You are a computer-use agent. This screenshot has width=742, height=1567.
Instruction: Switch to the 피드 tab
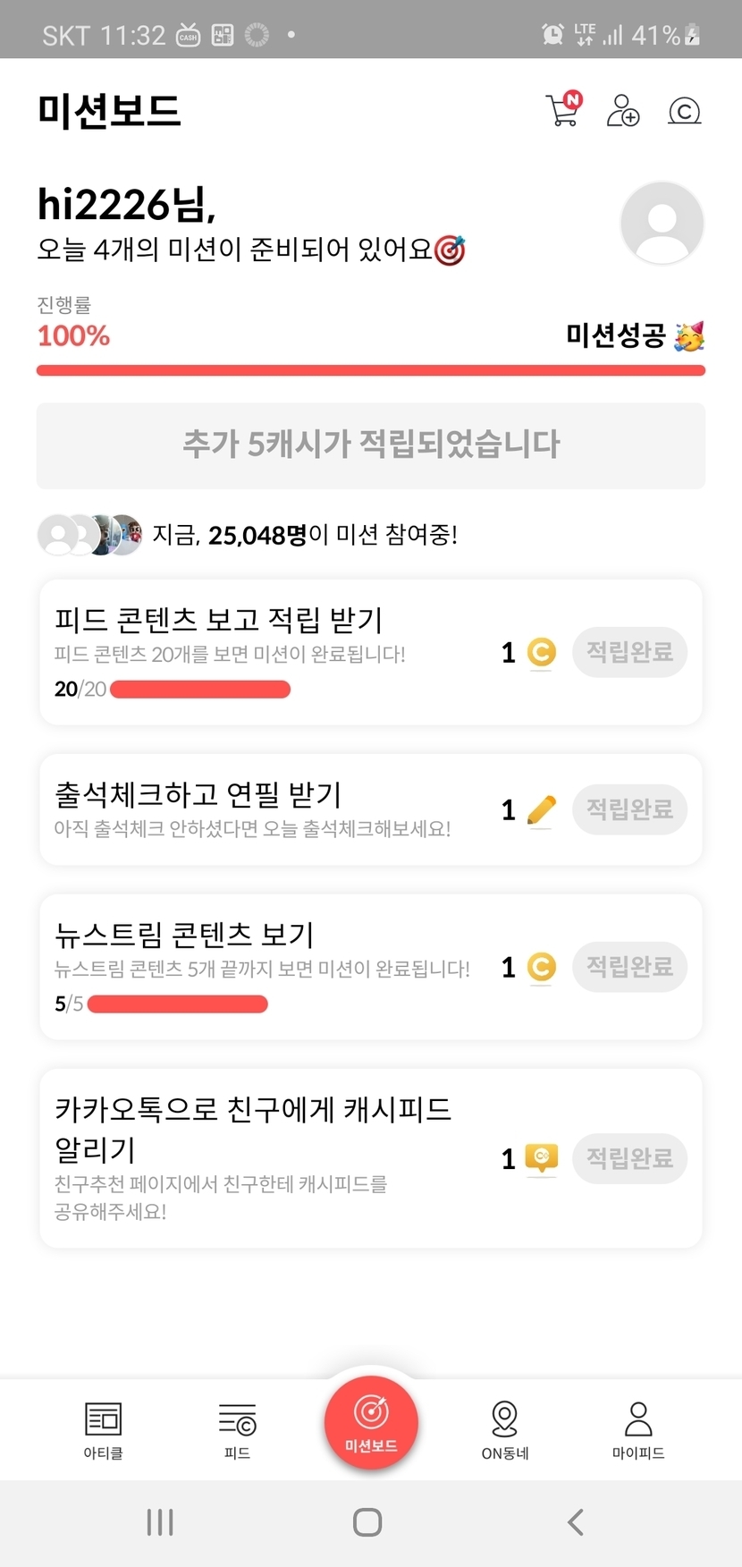pyautogui.click(x=237, y=1428)
